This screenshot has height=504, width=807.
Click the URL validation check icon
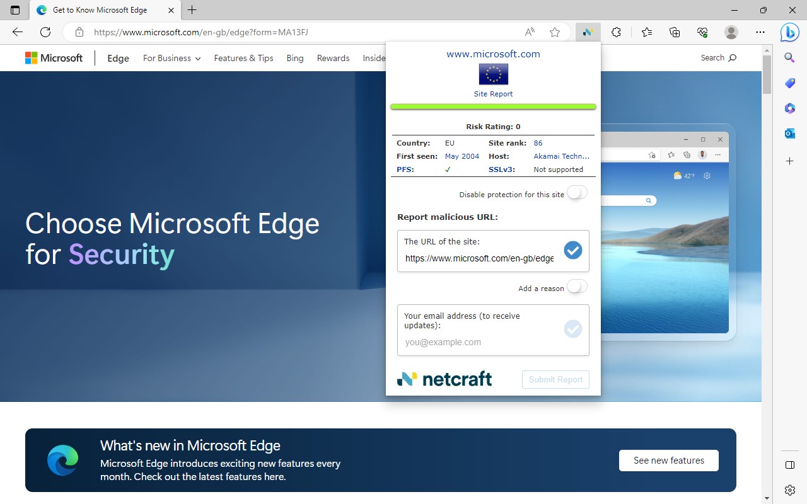(572, 250)
